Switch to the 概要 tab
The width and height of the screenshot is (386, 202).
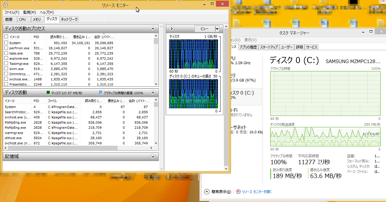pos(9,19)
